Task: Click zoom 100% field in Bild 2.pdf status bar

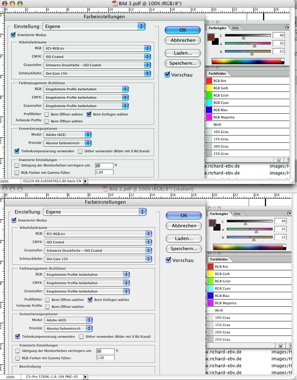Action: point(10,377)
